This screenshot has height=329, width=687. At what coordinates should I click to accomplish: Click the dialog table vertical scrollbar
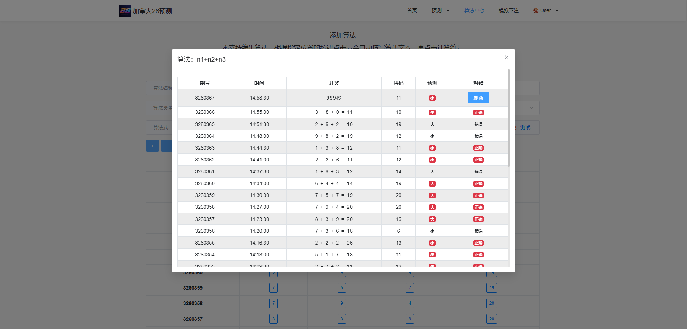[x=508, y=118]
